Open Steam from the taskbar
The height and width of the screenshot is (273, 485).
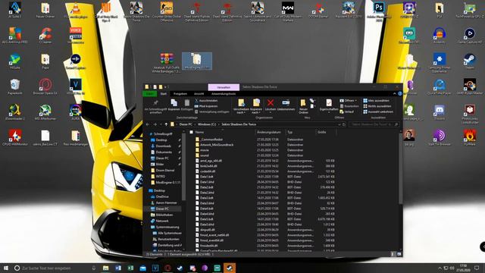pyautogui.click(x=180, y=268)
